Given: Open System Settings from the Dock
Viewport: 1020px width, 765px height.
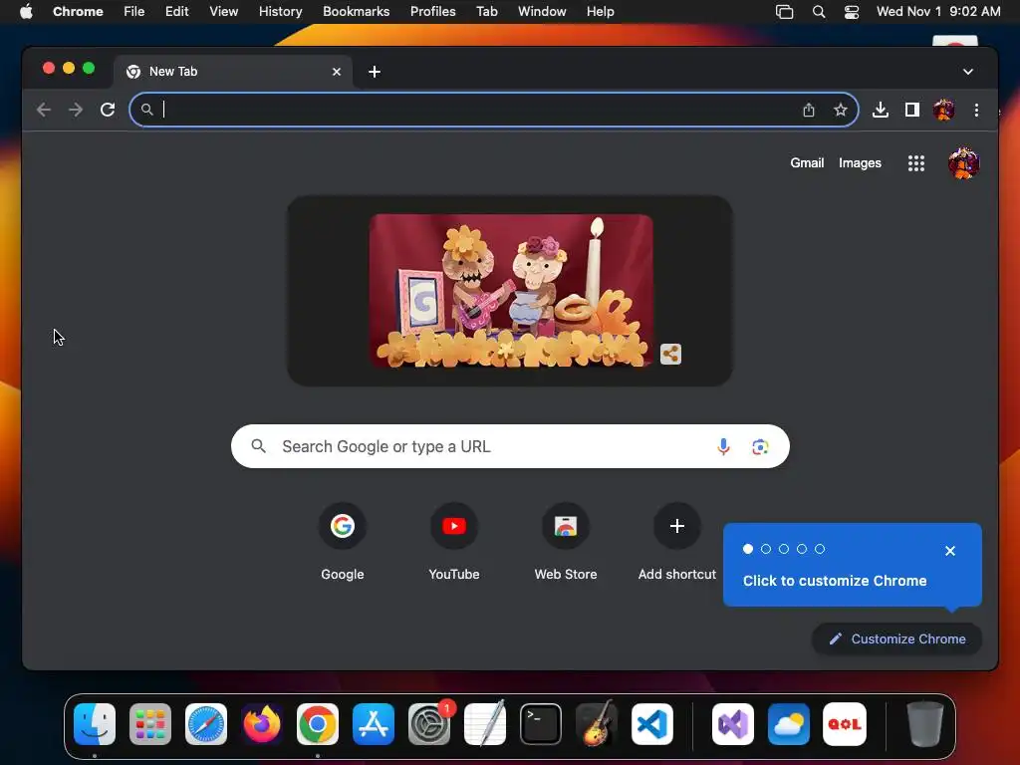Looking at the screenshot, I should click(x=429, y=724).
